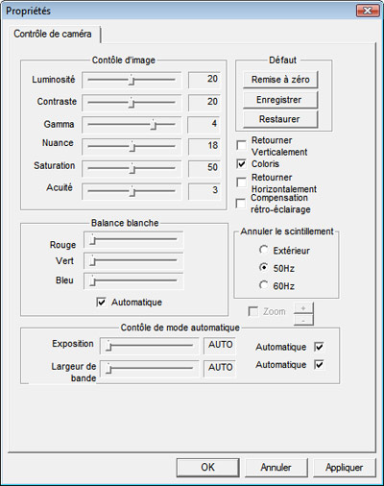Viewport: 384px width, 486px height.
Task: Toggle Automatique checkbox for Exposition
Action: 319,347
